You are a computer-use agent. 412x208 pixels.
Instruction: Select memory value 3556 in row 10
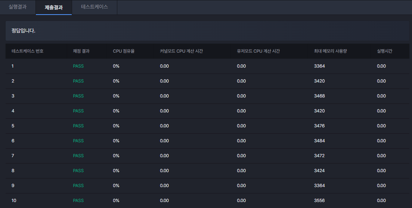click(x=319, y=201)
